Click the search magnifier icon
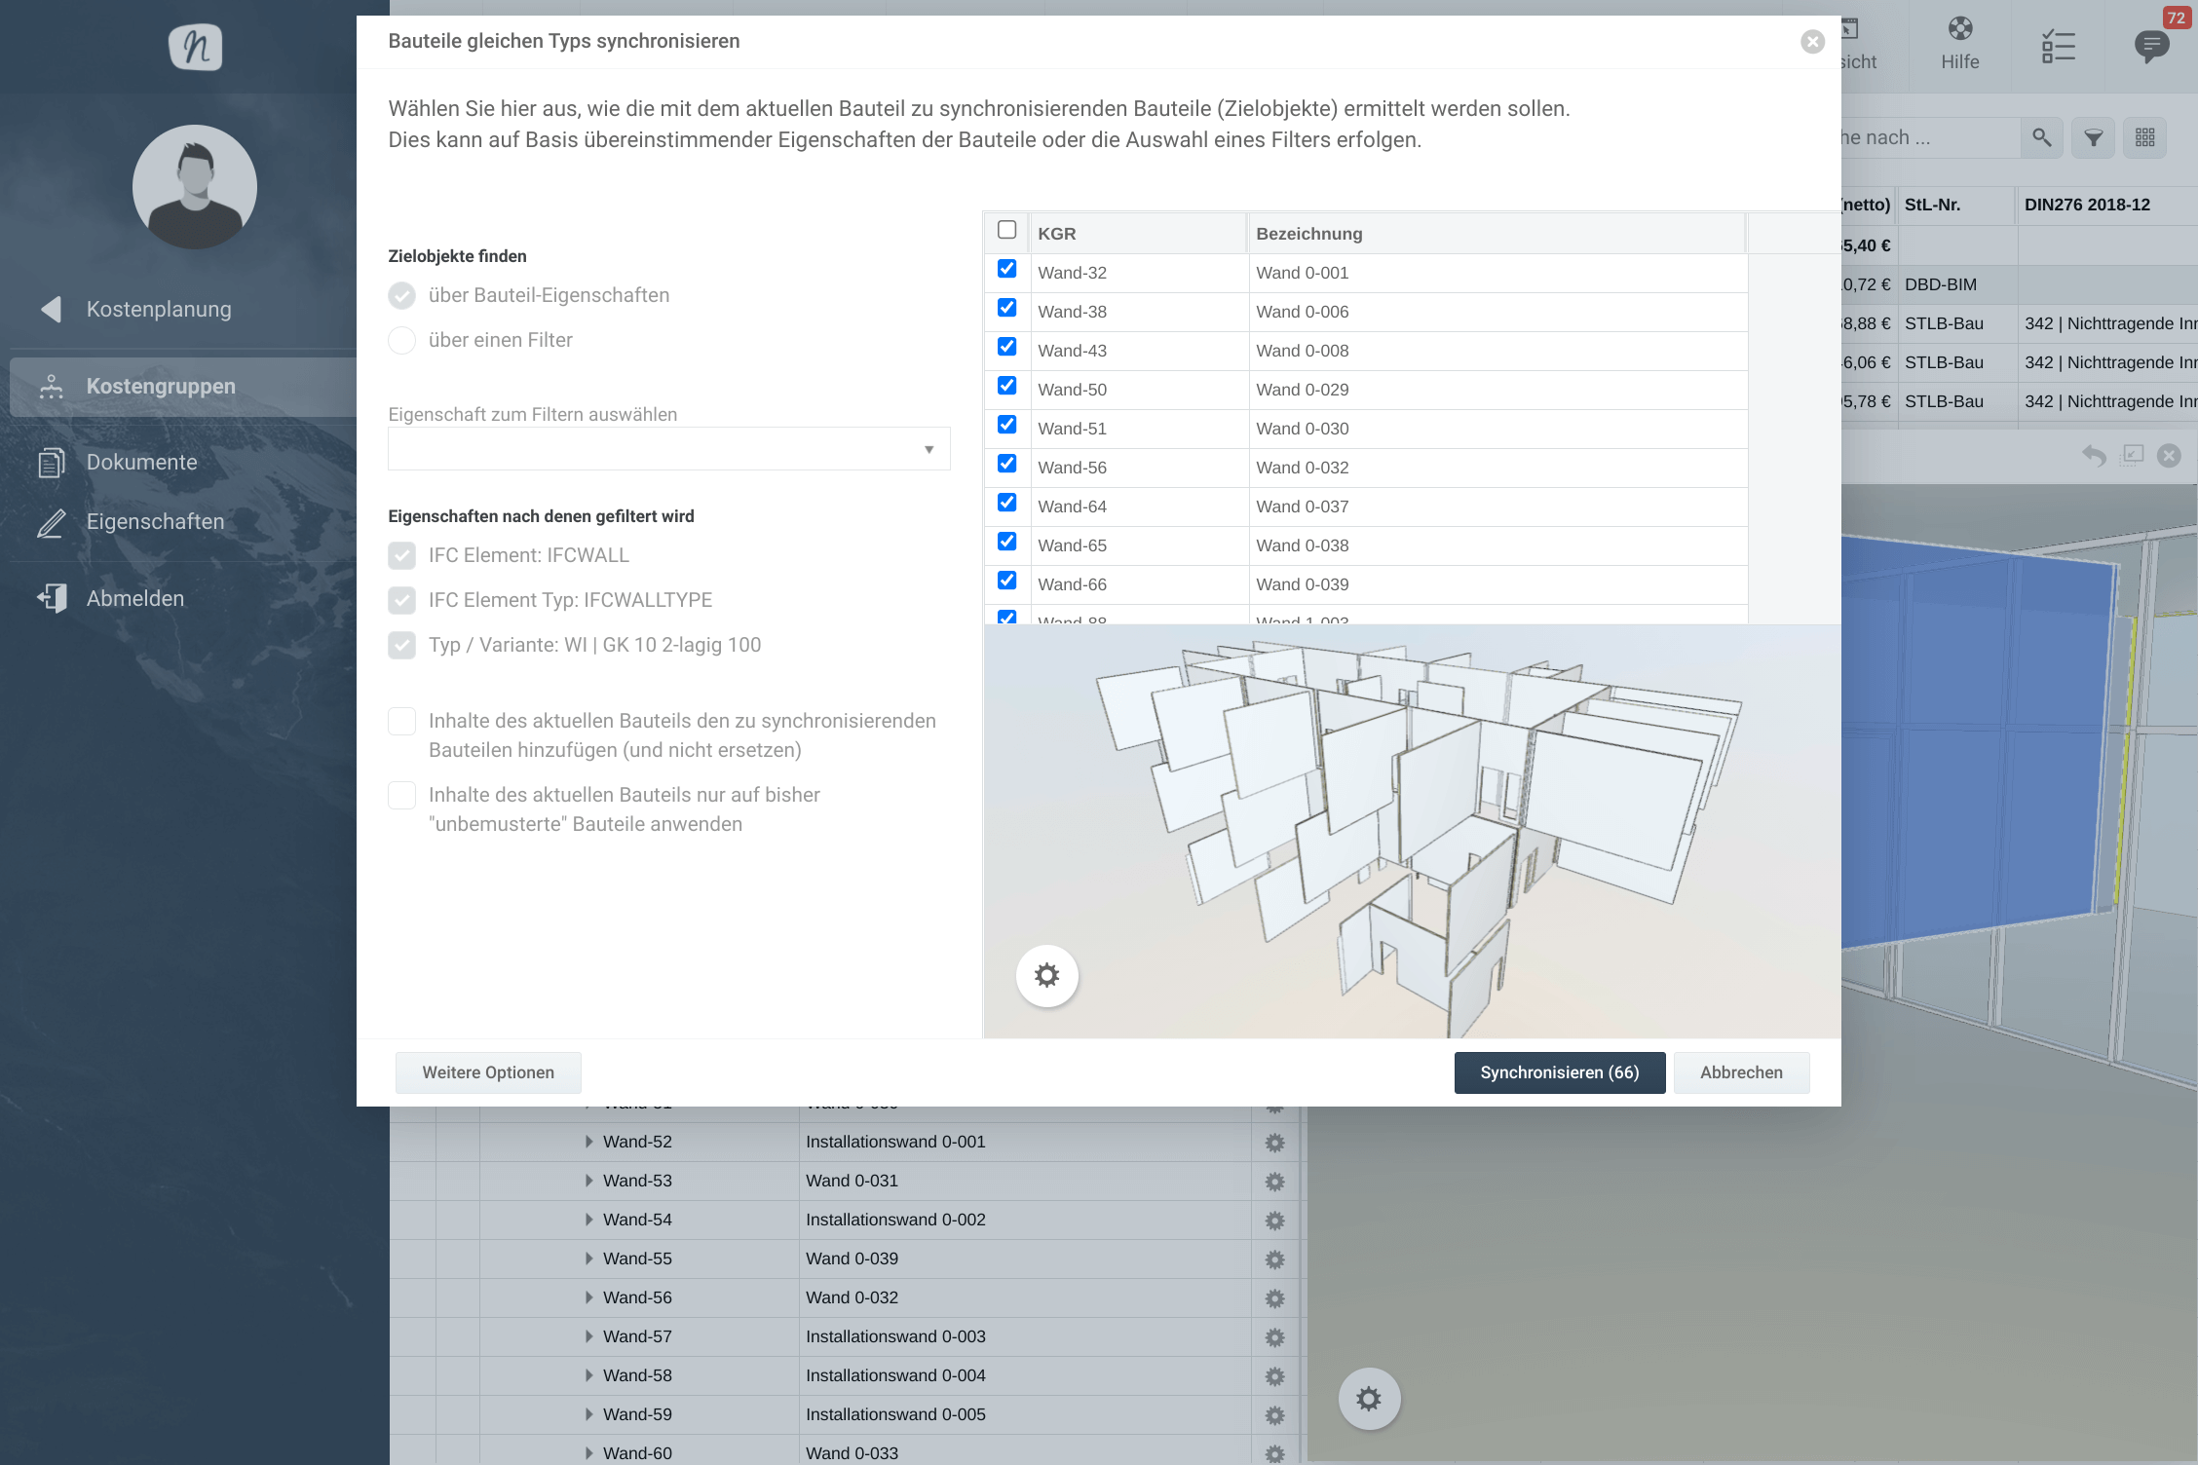This screenshot has width=2198, height=1465. coord(2042,138)
